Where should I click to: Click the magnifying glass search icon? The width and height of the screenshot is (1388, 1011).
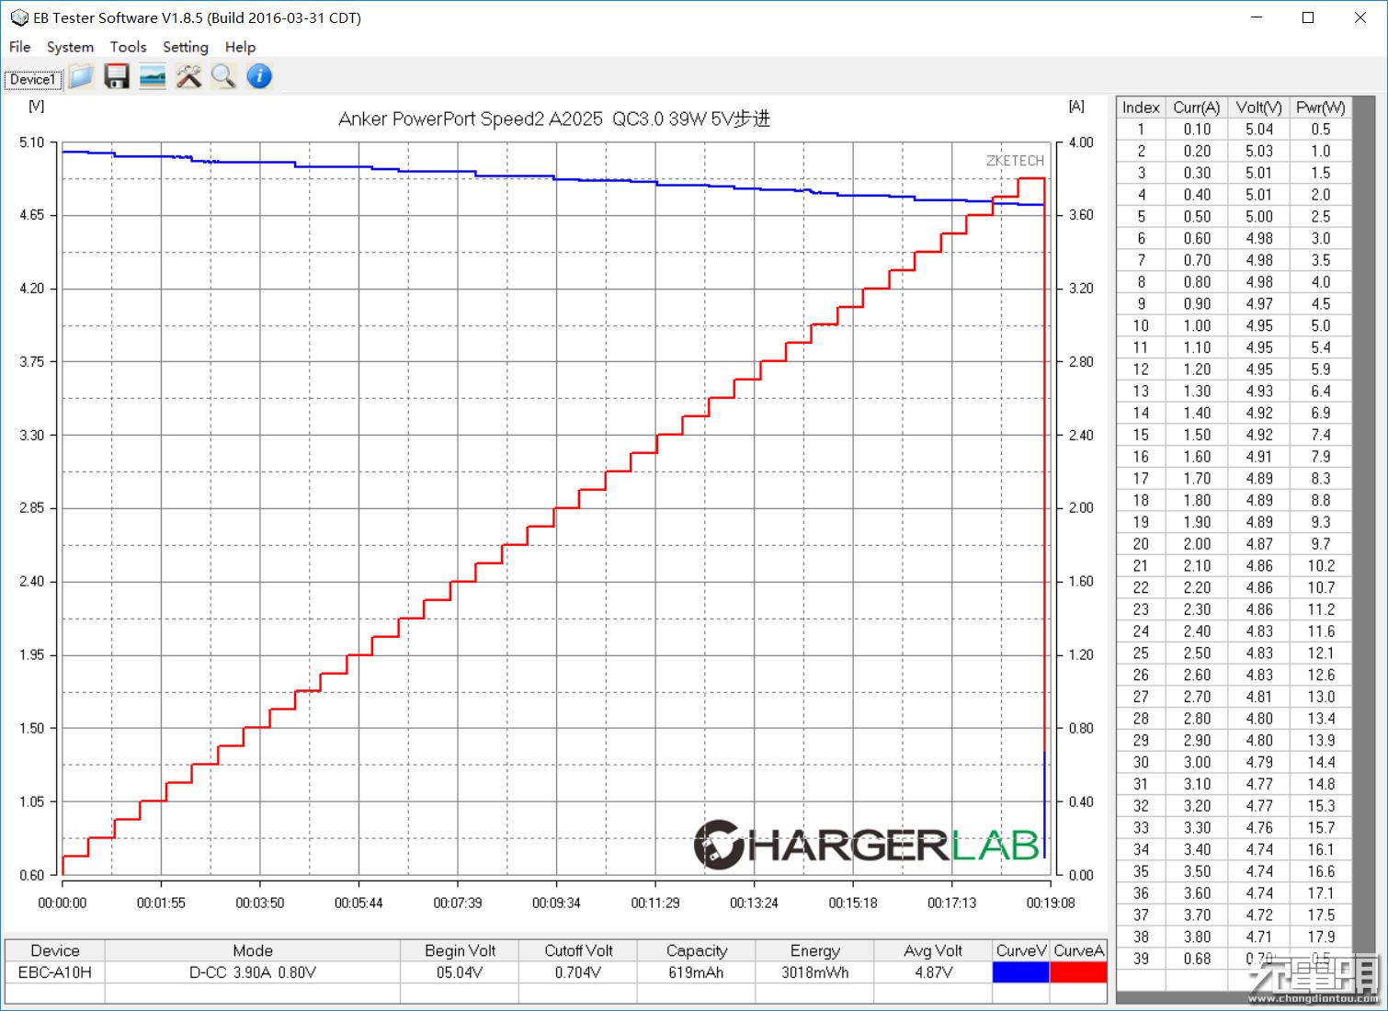[x=223, y=76]
